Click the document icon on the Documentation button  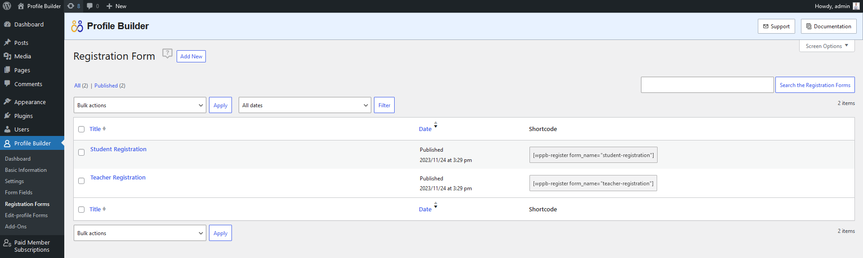(809, 26)
